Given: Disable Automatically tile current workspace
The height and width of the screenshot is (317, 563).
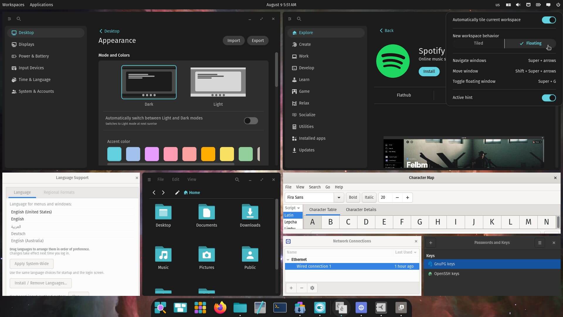Looking at the screenshot, I should point(549,20).
